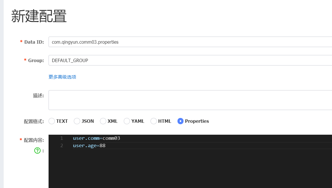This screenshot has width=332, height=188.
Task: Select the HTML configuration format
Action: [153, 121]
